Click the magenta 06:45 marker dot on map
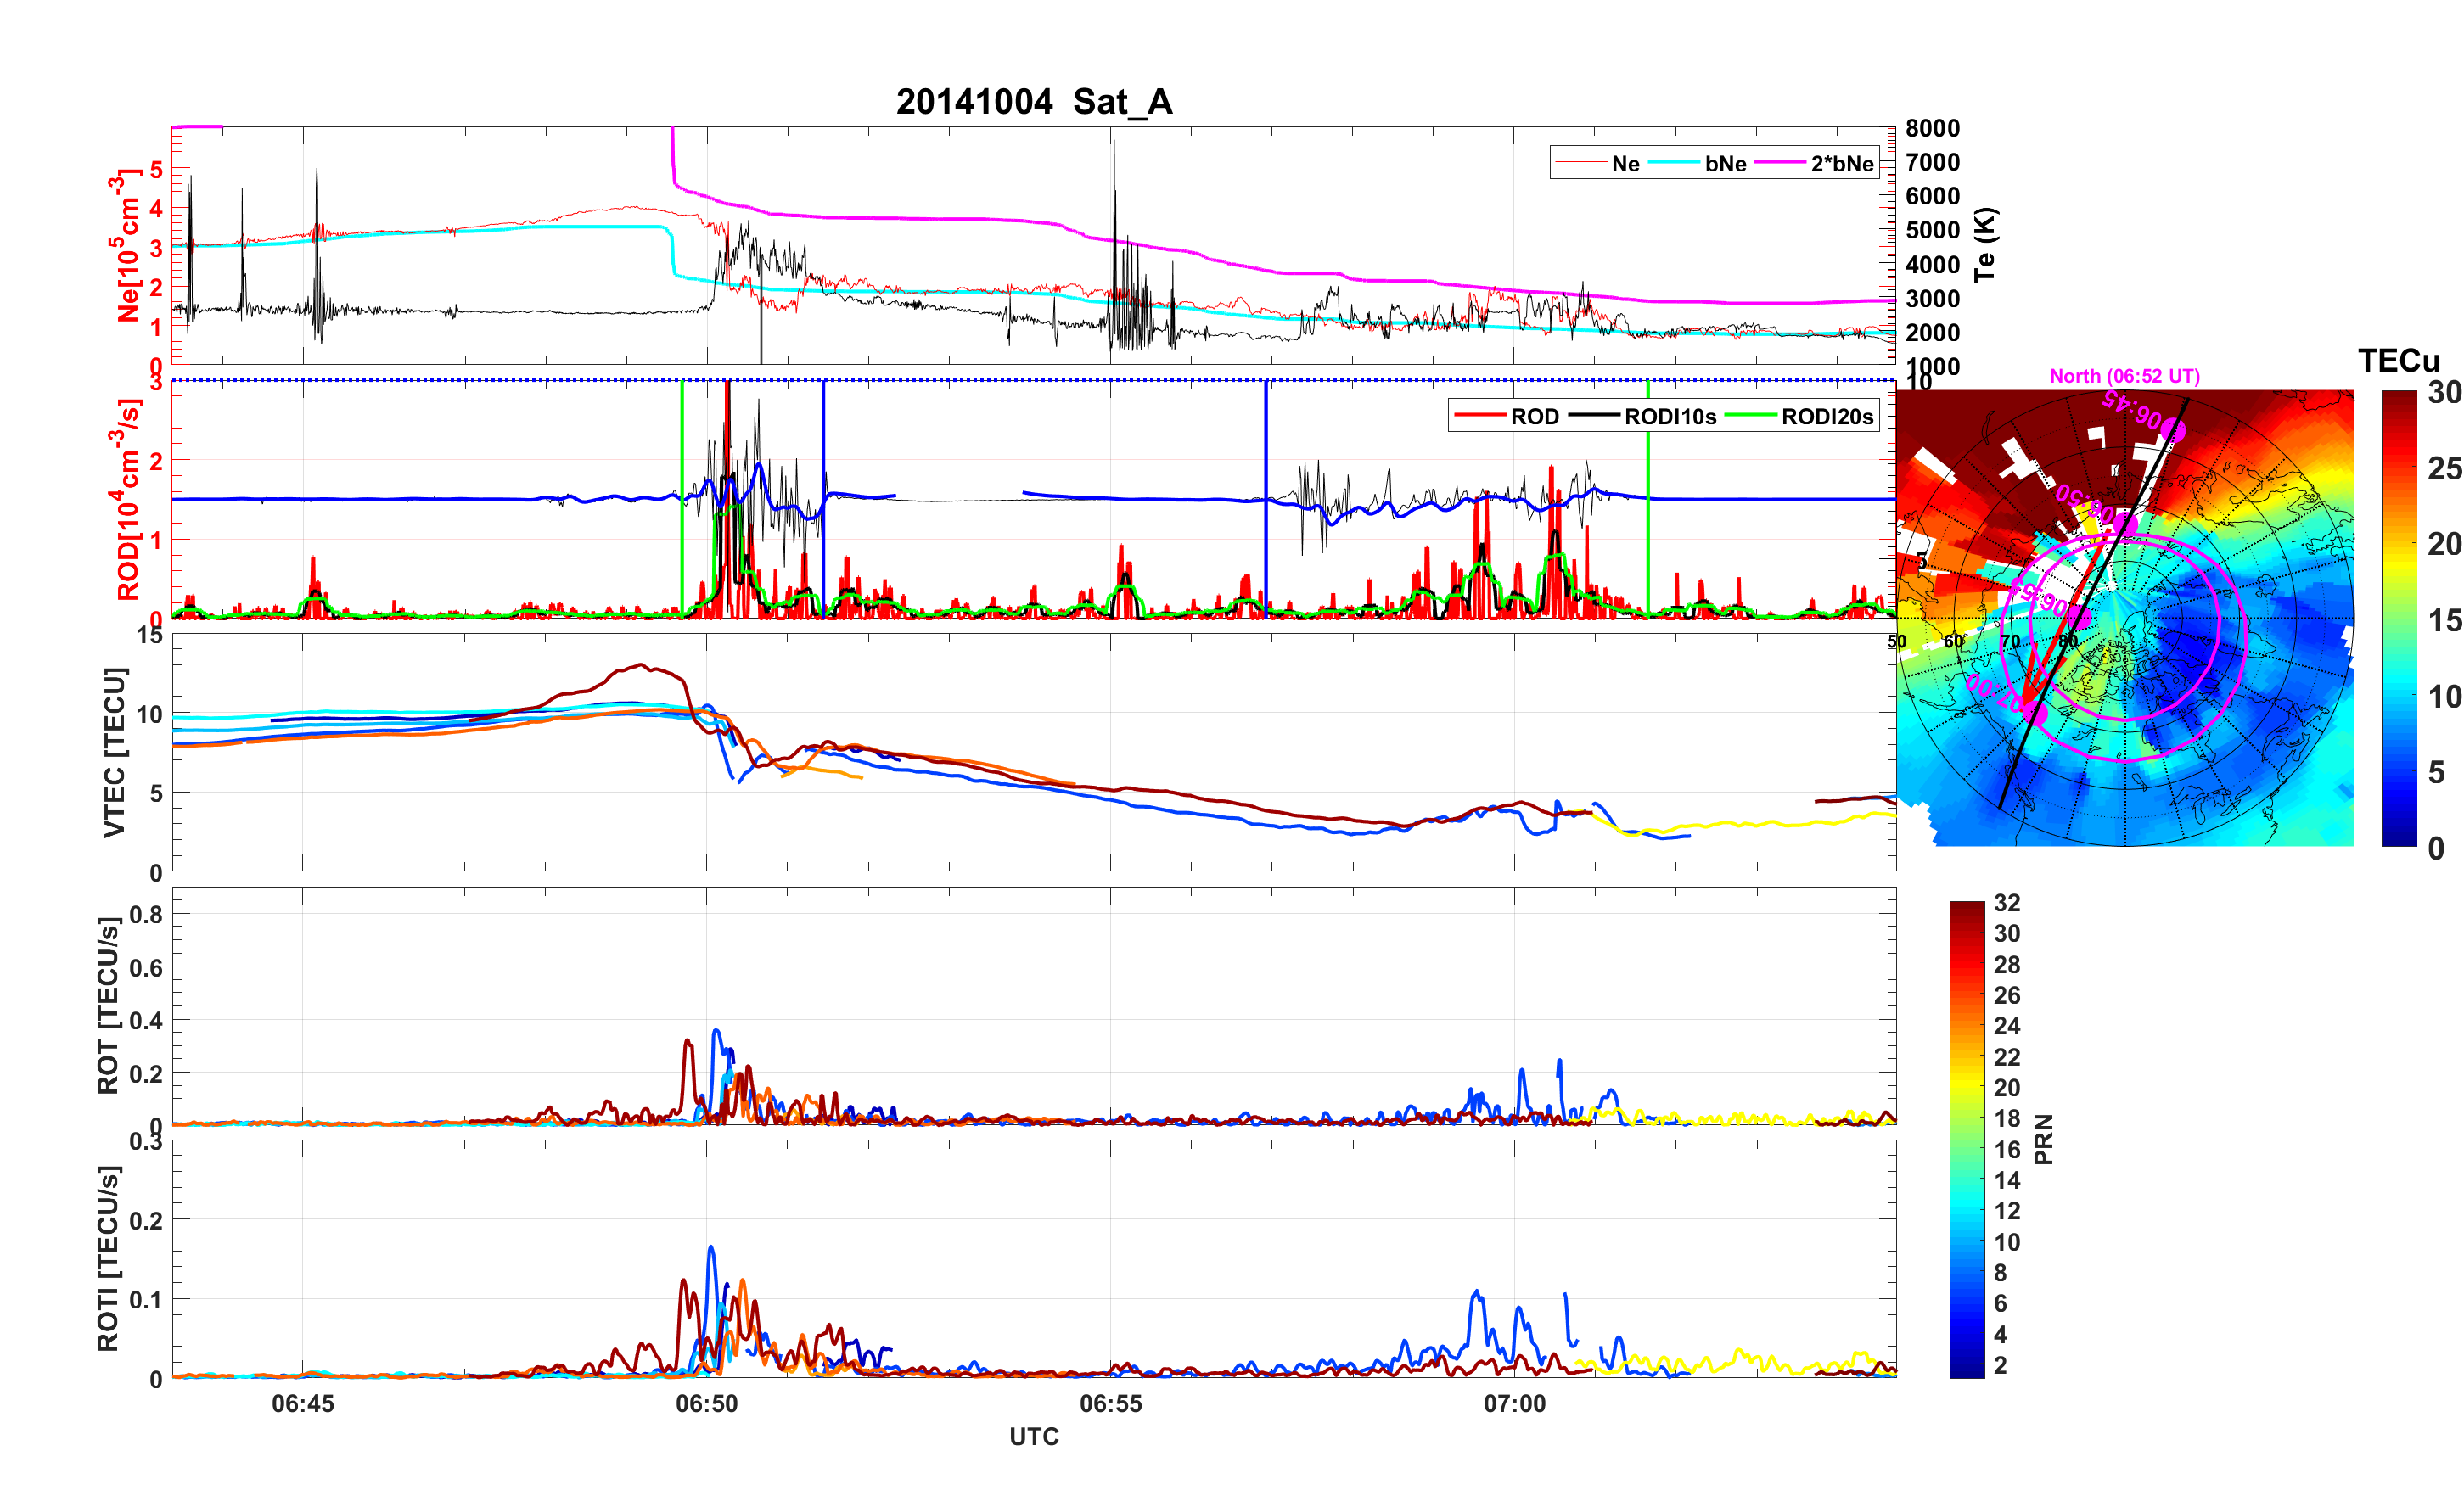 click(2173, 430)
